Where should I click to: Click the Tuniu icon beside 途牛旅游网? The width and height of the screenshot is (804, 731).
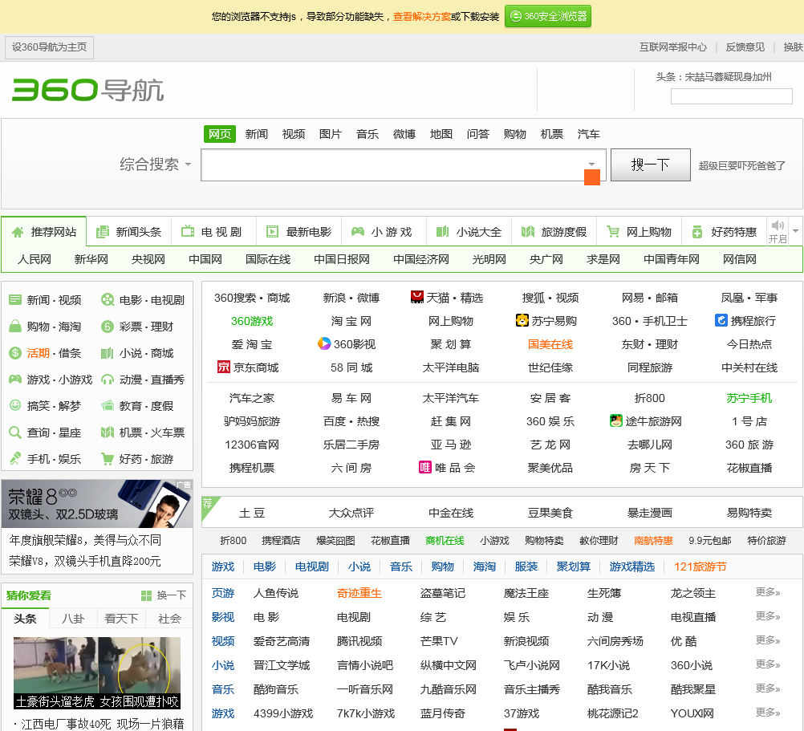coord(615,420)
